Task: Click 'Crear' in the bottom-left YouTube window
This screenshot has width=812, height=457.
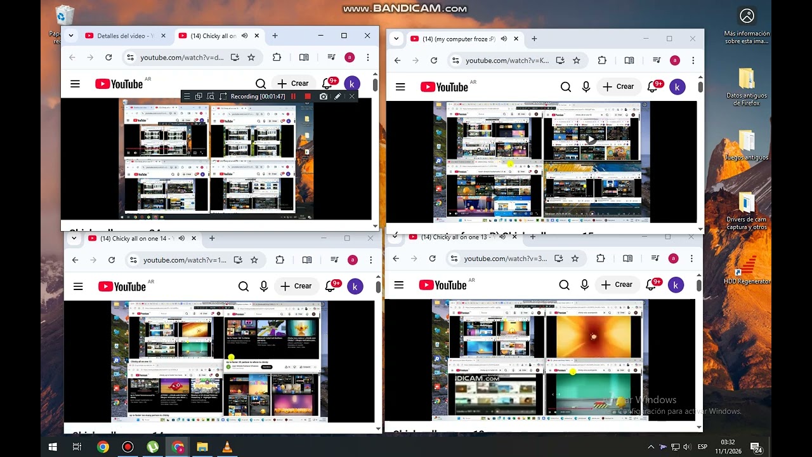Action: 296,286
